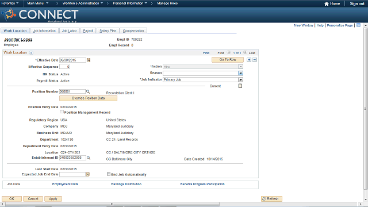Click Expected Job End Date field

click(x=72, y=174)
